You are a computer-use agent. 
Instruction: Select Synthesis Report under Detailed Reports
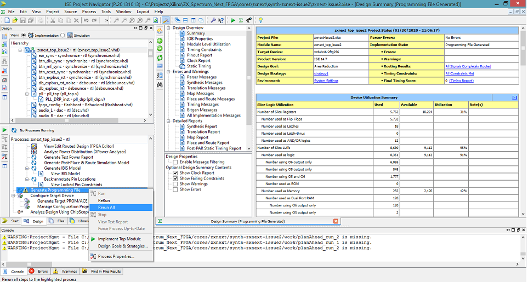[x=202, y=126]
